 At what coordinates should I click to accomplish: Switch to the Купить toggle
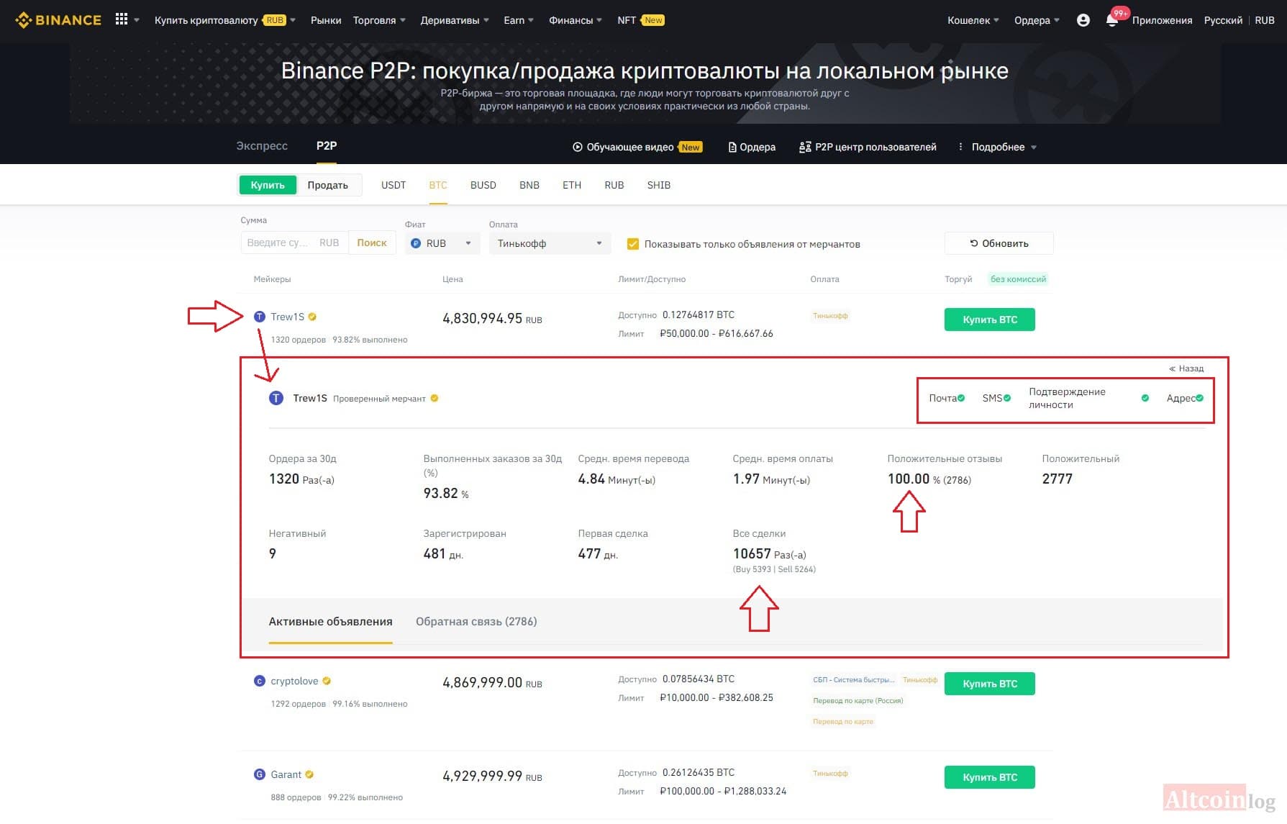pos(268,185)
